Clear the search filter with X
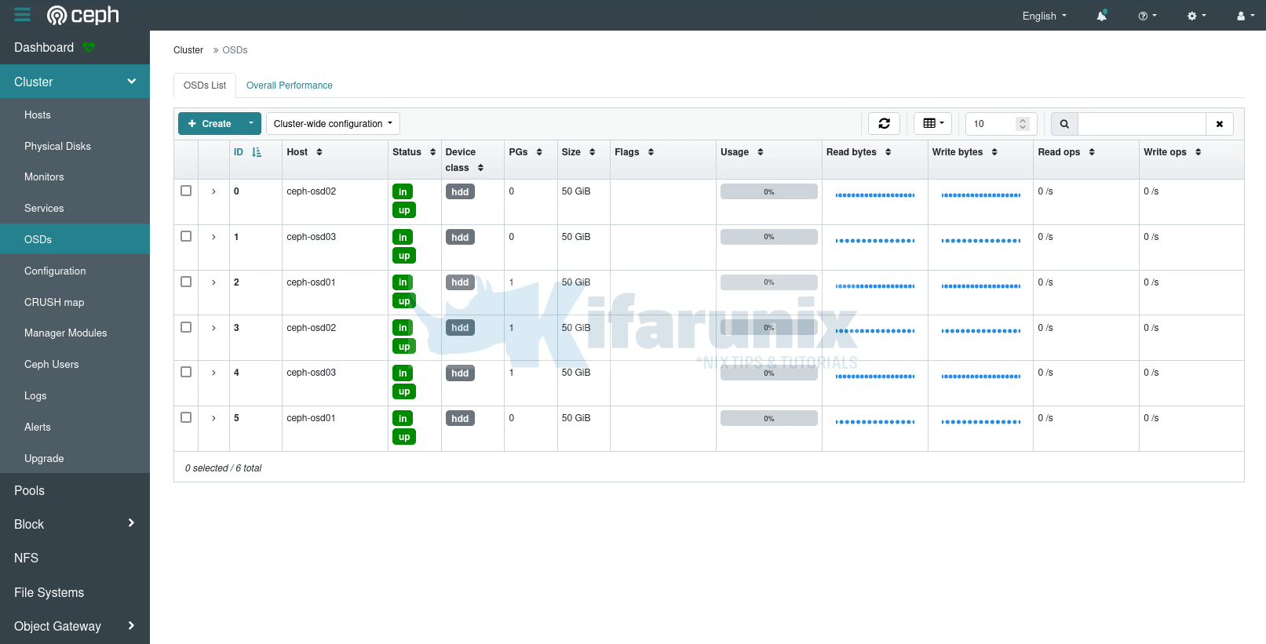Image resolution: width=1266 pixels, height=644 pixels. point(1219,124)
